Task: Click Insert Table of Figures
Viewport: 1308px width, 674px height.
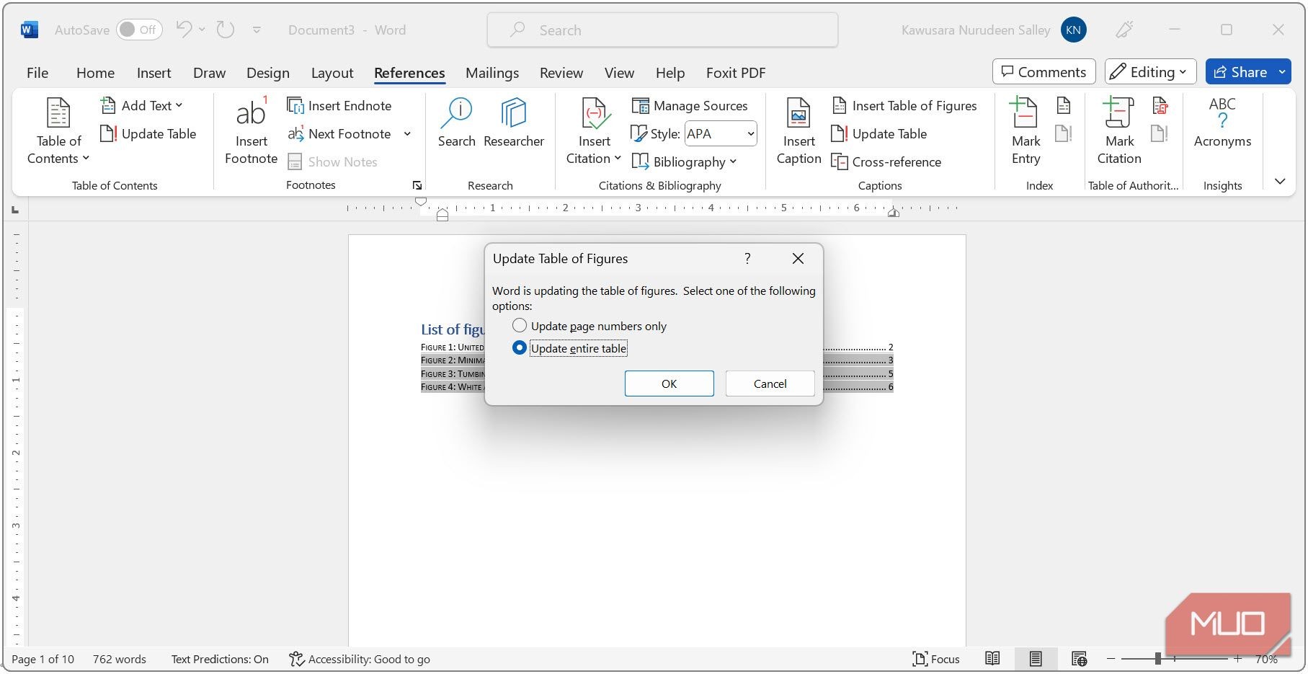Action: pos(904,105)
